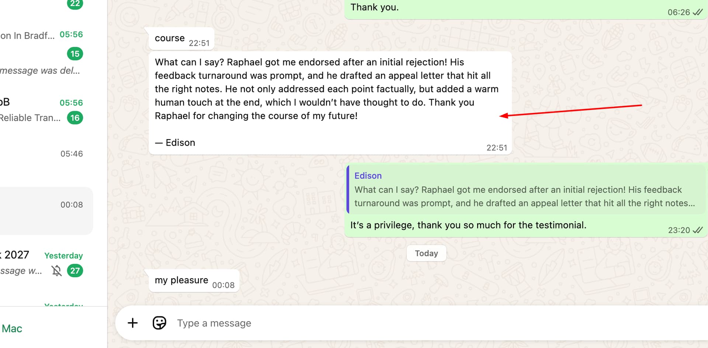Click the muted bell icon
708x348 pixels.
click(56, 271)
